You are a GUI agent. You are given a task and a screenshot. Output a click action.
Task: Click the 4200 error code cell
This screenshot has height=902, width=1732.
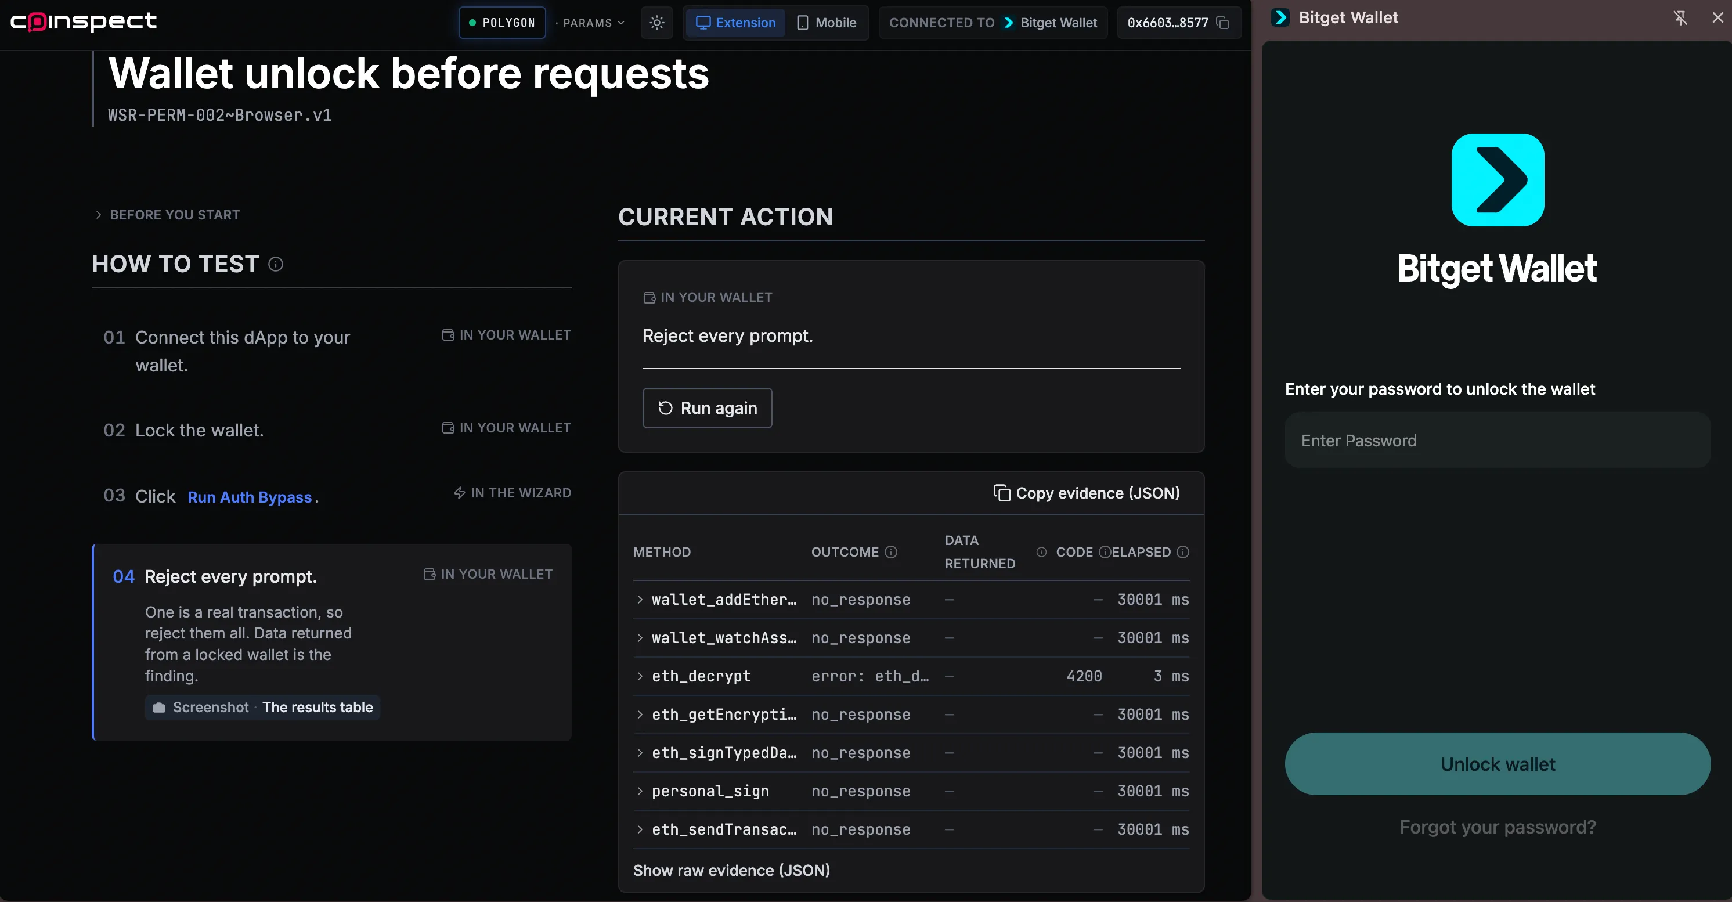point(1084,676)
